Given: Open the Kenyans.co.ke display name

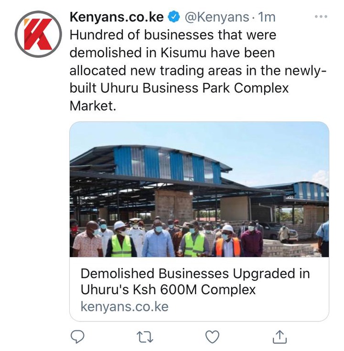Looking at the screenshot, I should pos(117,17).
